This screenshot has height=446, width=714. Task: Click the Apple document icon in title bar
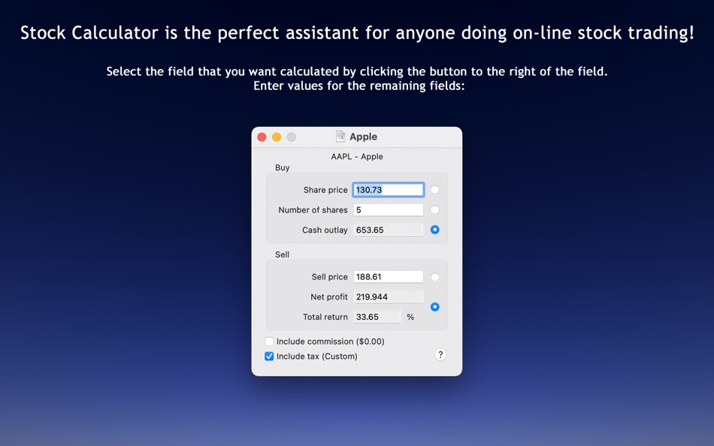click(x=340, y=136)
